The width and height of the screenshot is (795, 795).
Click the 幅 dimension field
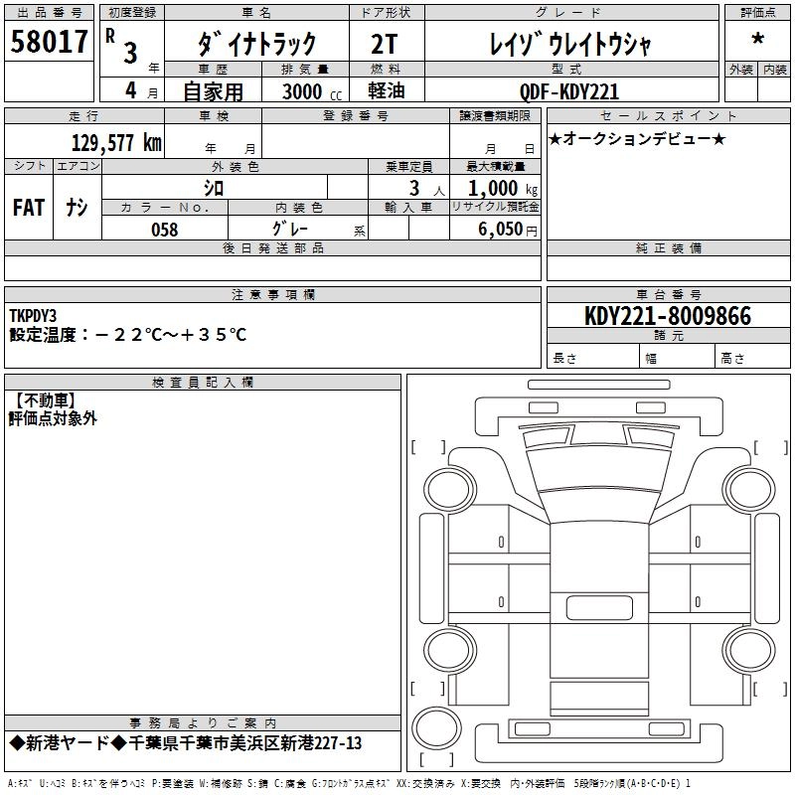677,358
